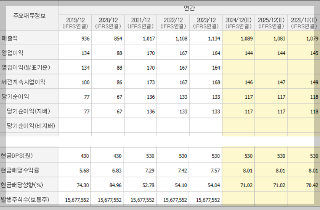Click the 영업이익 row label
The width and height of the screenshot is (320, 210).
[x=12, y=53]
